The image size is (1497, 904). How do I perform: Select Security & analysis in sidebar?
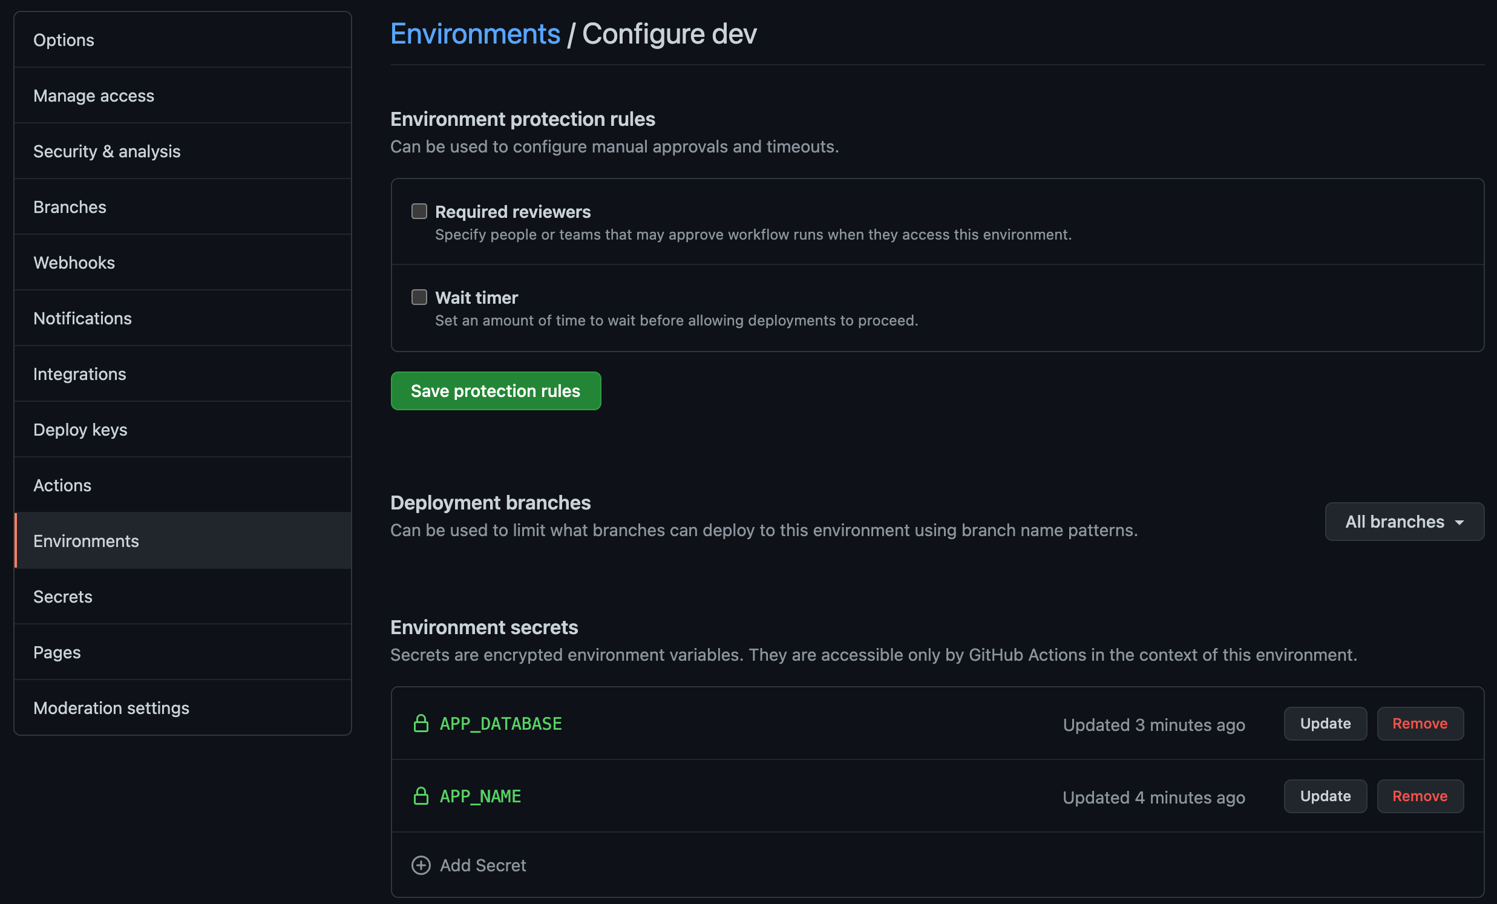[107, 151]
